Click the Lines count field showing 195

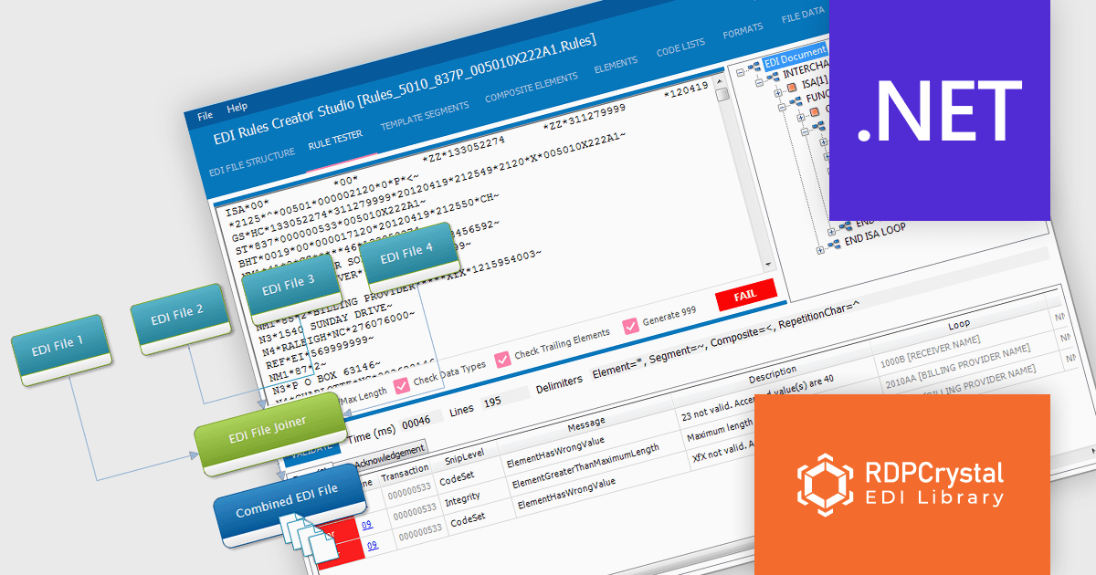coord(505,398)
